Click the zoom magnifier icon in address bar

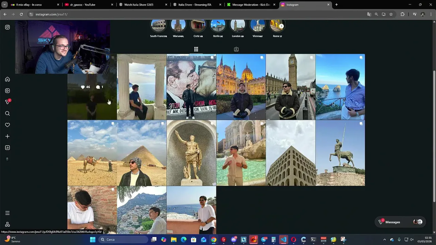376,14
